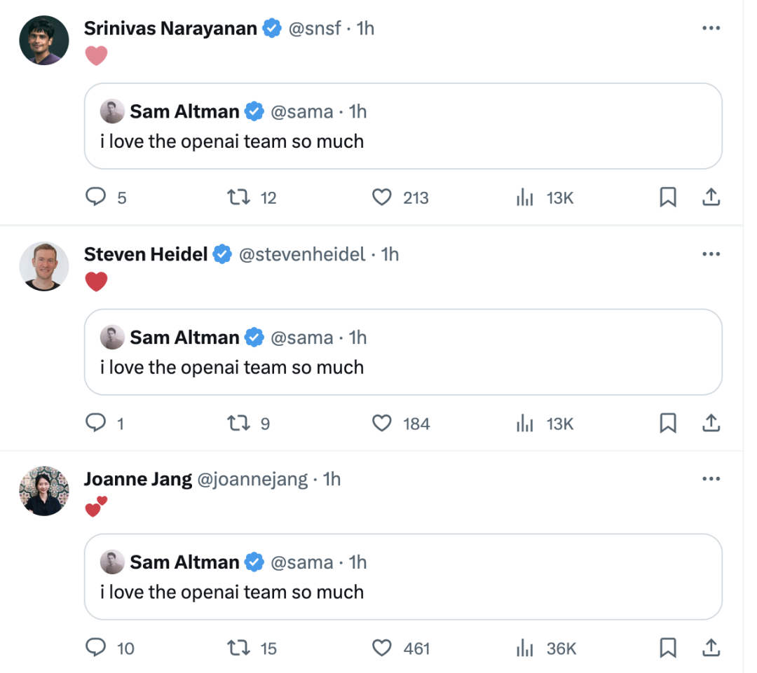Click Joanne Jang's profile avatar

43,491
